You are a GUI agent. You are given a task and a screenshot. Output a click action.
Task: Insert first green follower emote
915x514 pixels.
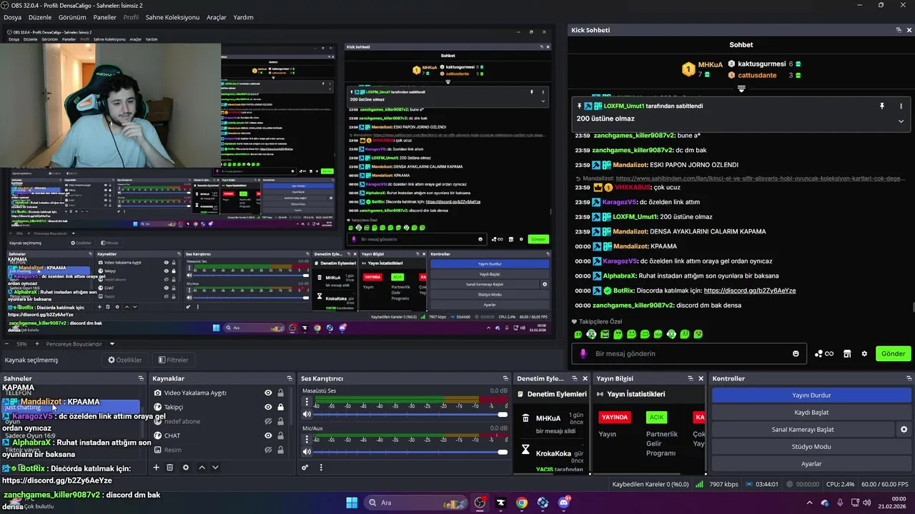pyautogui.click(x=578, y=334)
